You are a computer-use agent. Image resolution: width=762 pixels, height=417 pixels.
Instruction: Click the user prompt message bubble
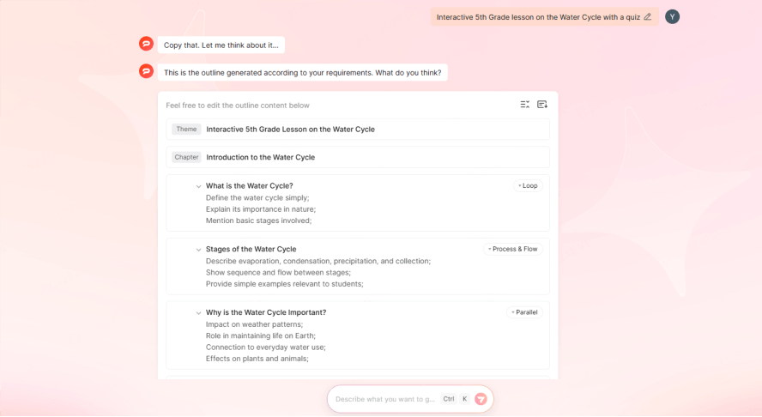(x=537, y=17)
